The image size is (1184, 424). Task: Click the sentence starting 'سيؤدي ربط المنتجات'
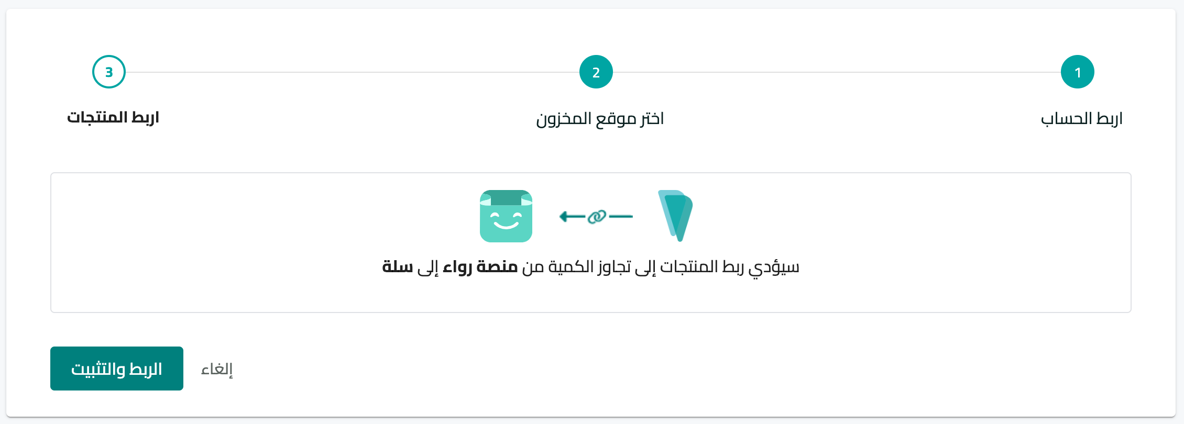click(x=590, y=267)
